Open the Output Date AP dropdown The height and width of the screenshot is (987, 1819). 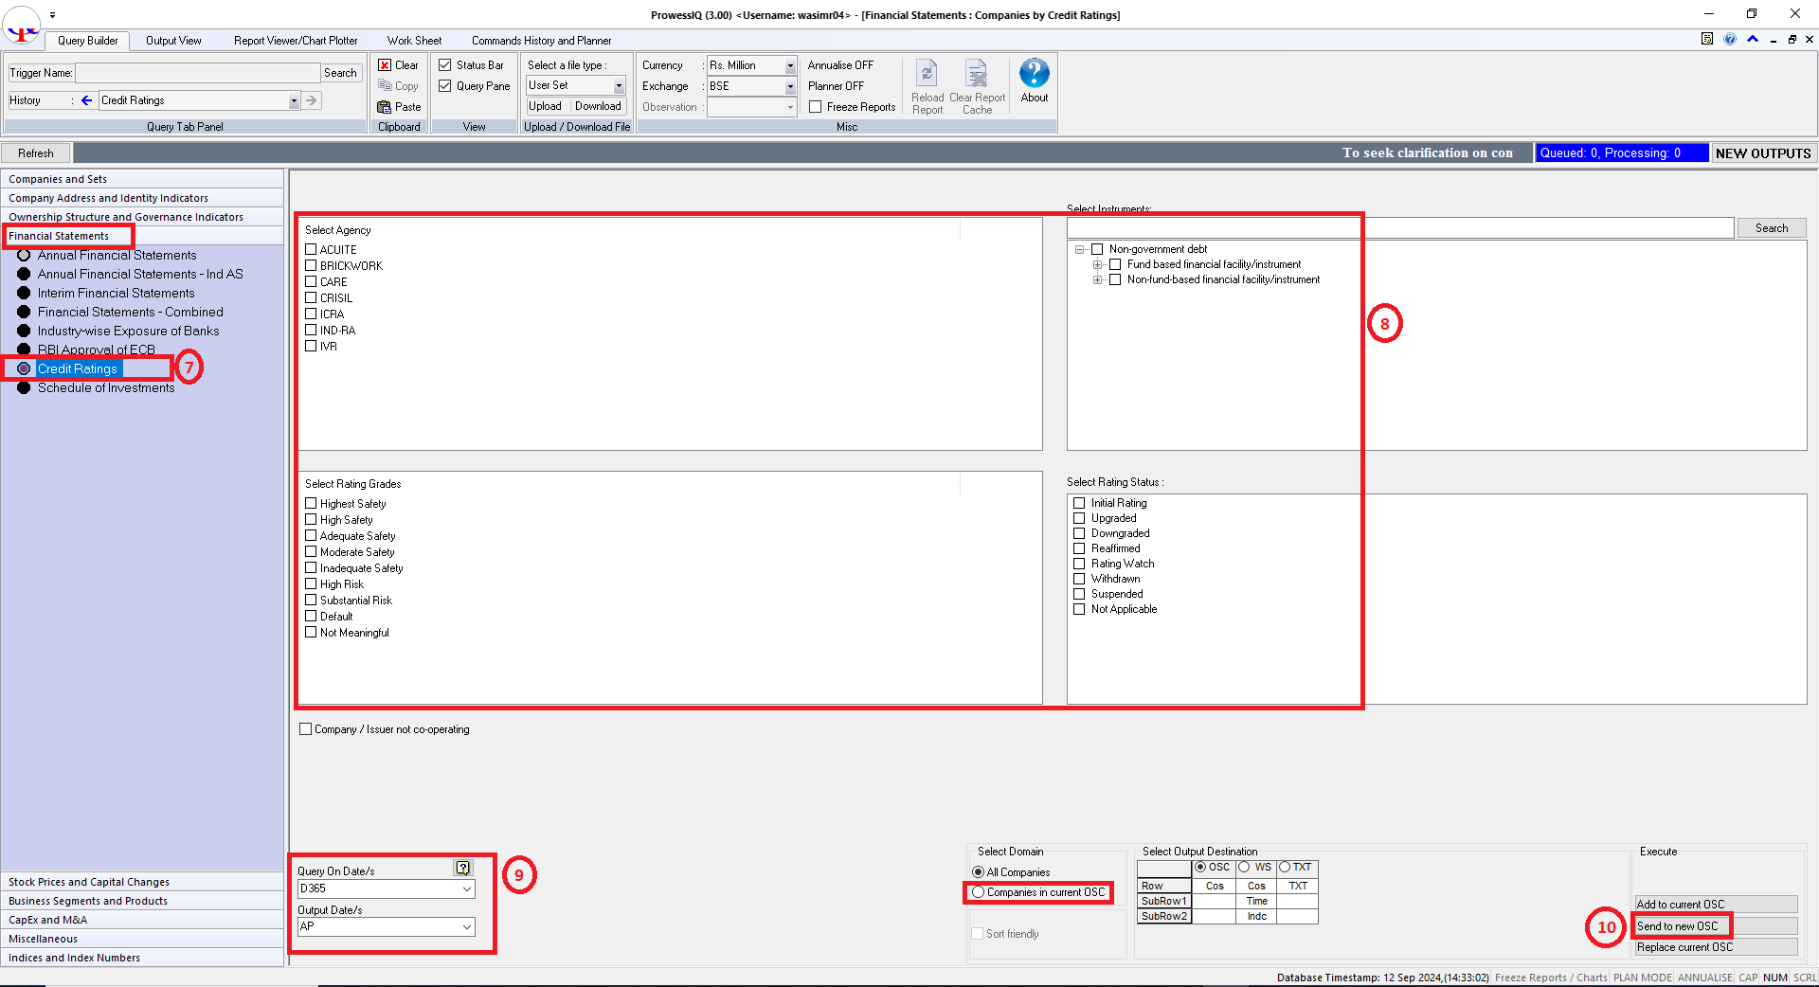[467, 926]
